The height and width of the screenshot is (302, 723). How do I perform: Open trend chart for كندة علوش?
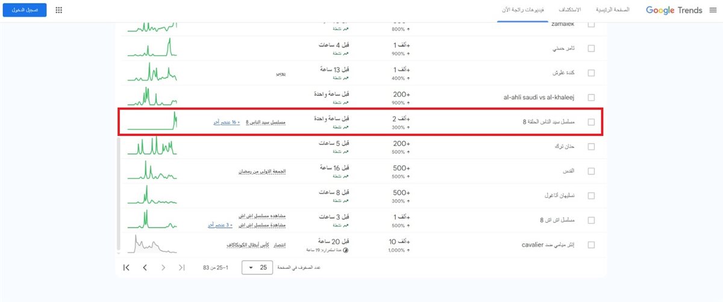click(154, 72)
